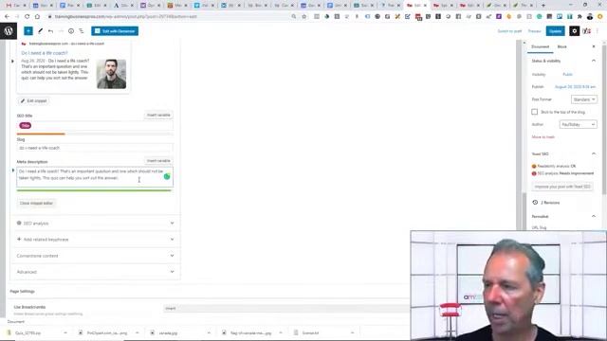Open the Yoast SEO icon in editor header
Image resolution: width=607 pixels, height=341 pixels.
tap(586, 31)
